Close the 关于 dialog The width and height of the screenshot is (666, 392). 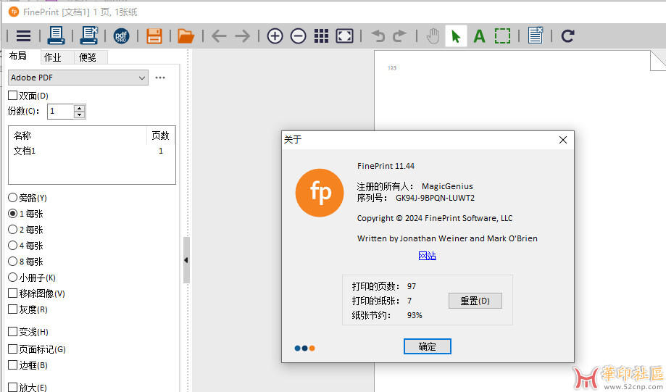[563, 140]
